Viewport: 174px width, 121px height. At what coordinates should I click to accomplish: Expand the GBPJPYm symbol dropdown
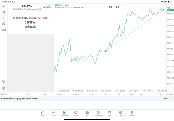click(x=28, y=6)
